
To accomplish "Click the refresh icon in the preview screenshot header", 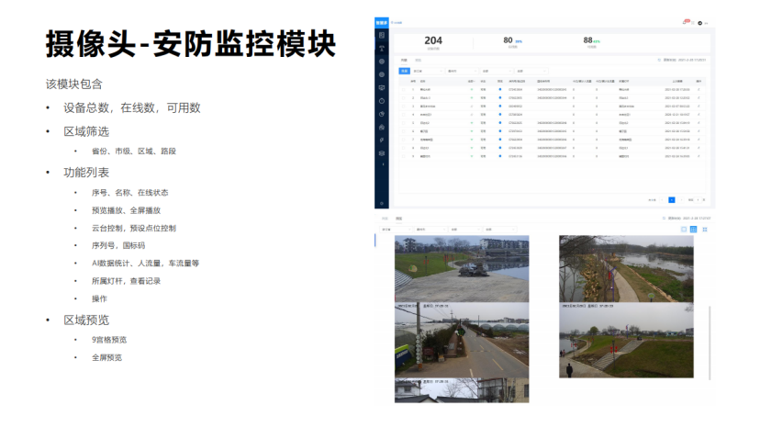I will pyautogui.click(x=664, y=219).
